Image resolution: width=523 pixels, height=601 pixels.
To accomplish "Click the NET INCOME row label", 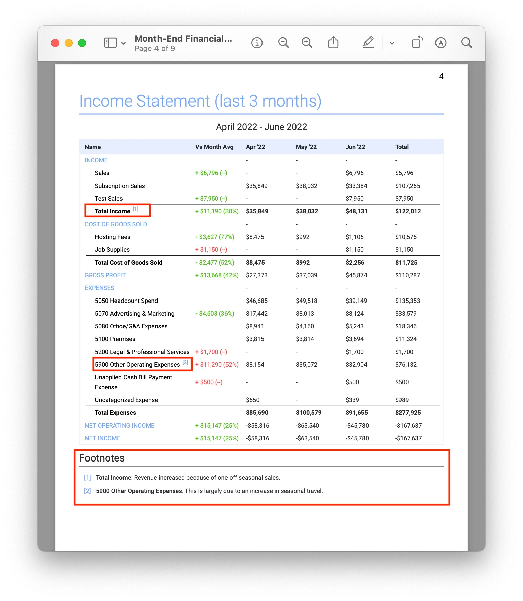I will click(x=102, y=438).
